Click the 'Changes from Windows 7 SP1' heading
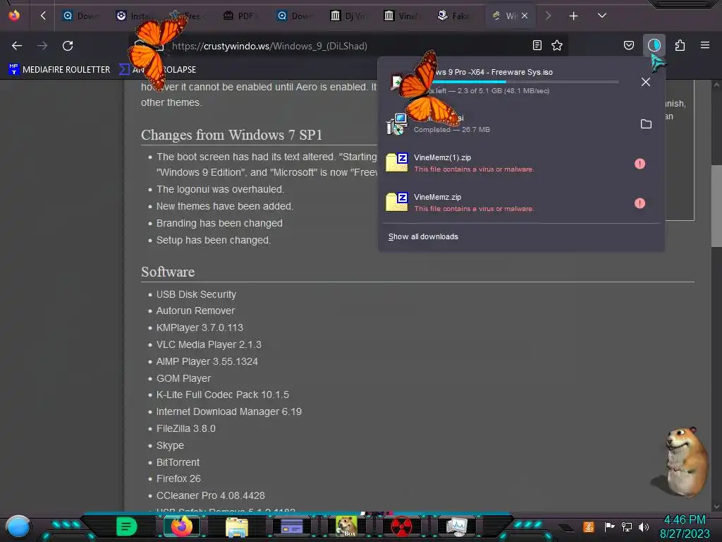Screen dimensions: 722x542 click(231, 135)
